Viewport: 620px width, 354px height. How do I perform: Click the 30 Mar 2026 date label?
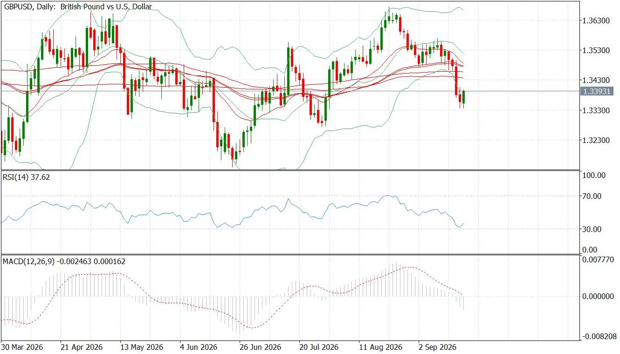(x=22, y=347)
